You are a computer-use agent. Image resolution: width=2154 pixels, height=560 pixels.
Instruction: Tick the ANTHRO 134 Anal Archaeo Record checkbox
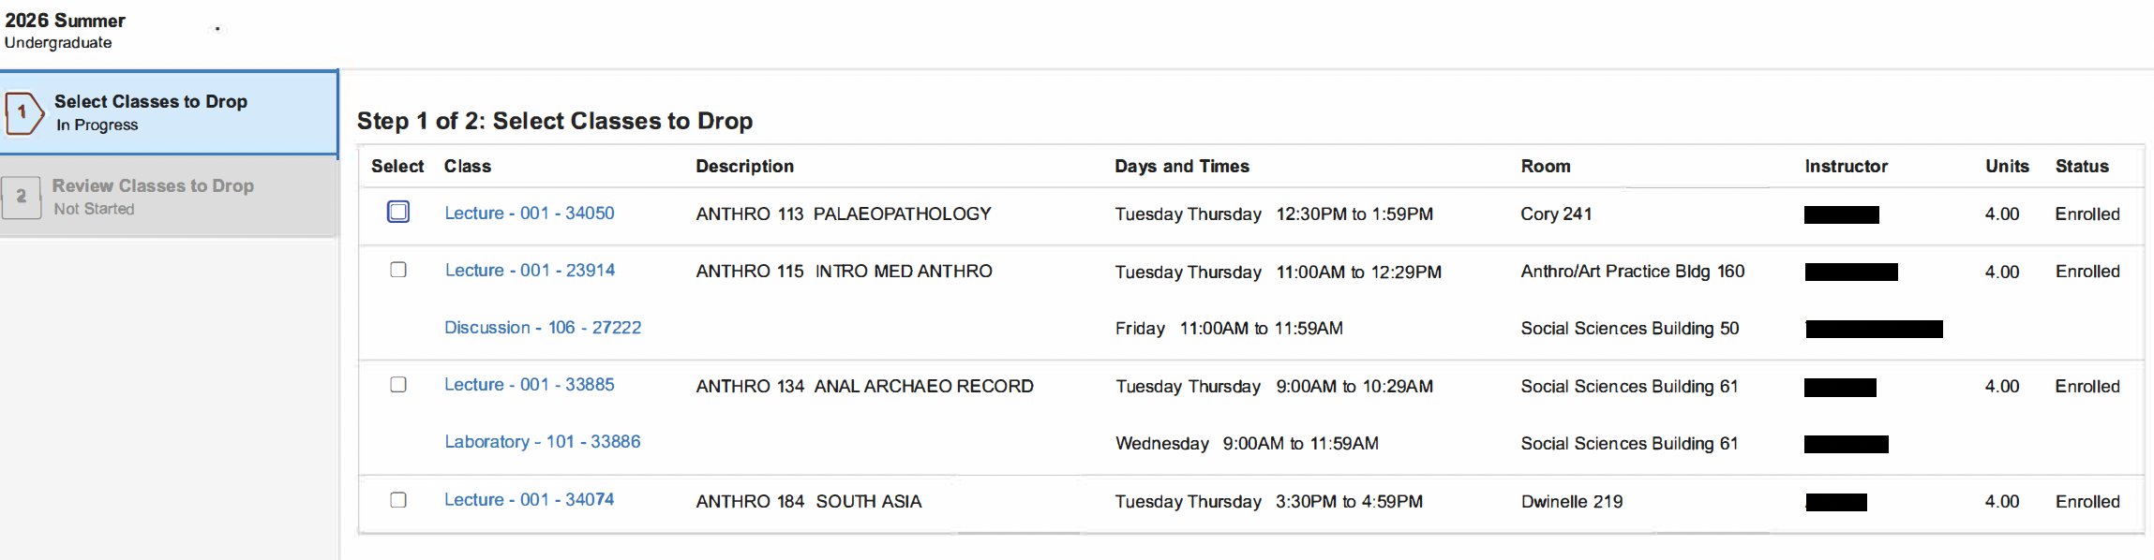398,385
